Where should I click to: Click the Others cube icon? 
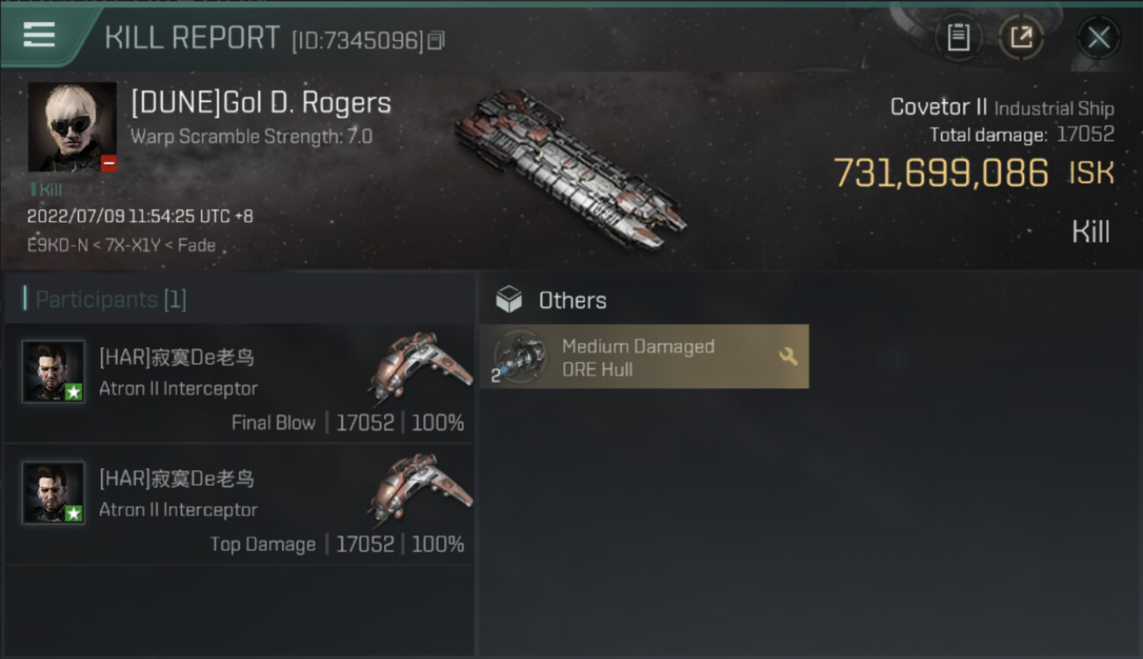click(x=508, y=301)
